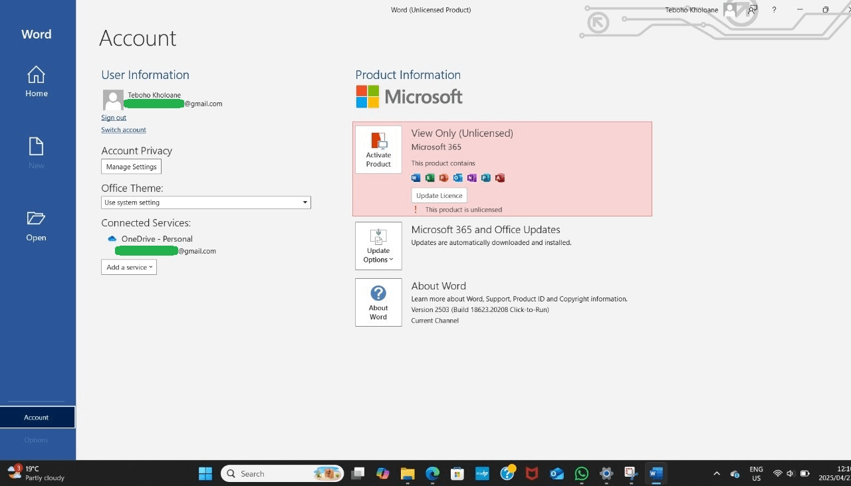Click the Activate Product button

[378, 149]
